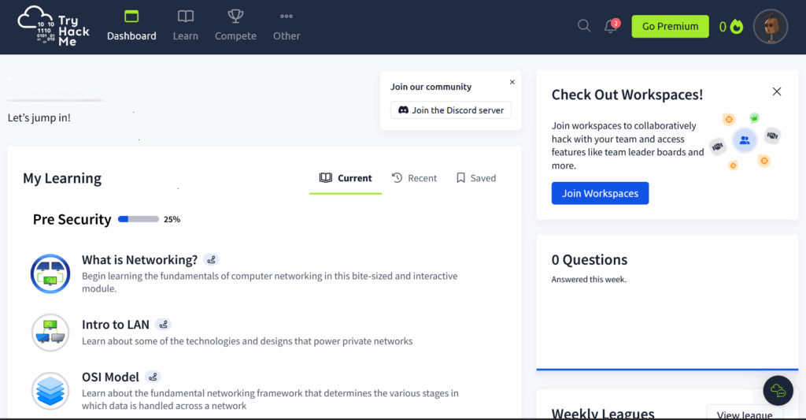Open the What is Networking? title

coord(140,260)
